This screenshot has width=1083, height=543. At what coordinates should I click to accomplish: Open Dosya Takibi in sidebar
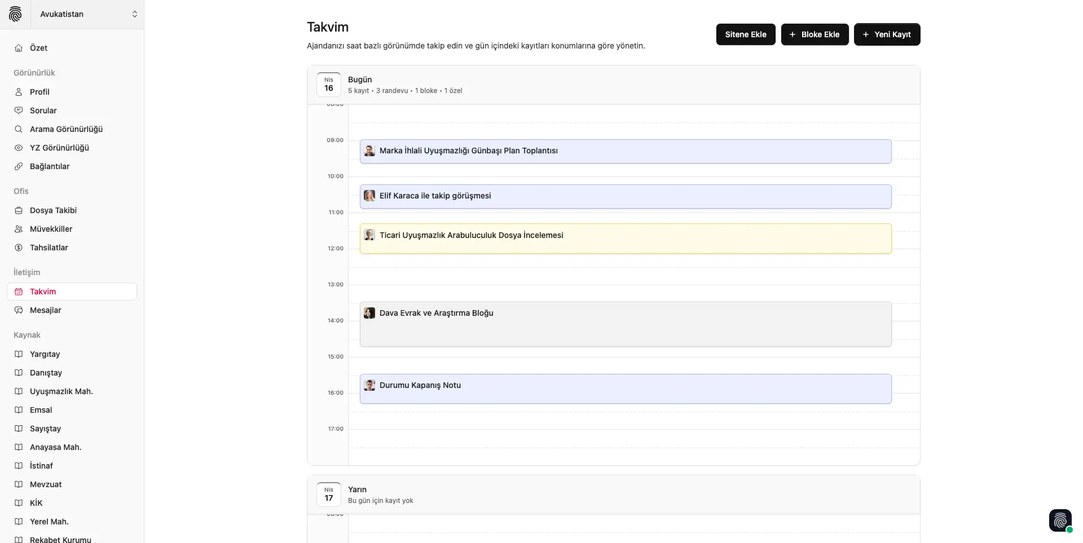click(53, 210)
